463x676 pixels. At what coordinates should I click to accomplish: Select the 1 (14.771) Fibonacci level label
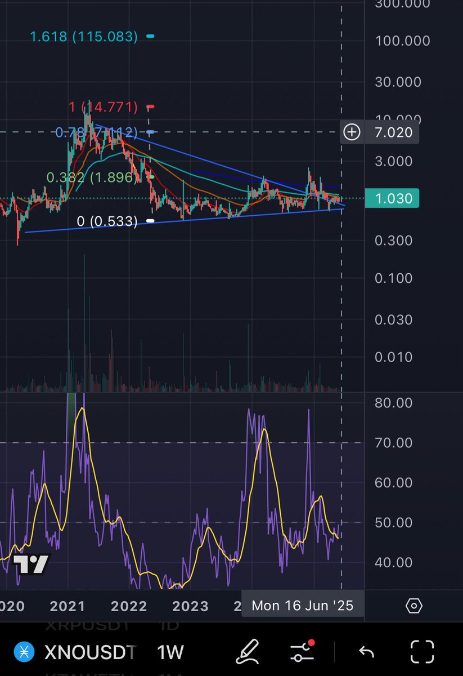[x=103, y=106]
